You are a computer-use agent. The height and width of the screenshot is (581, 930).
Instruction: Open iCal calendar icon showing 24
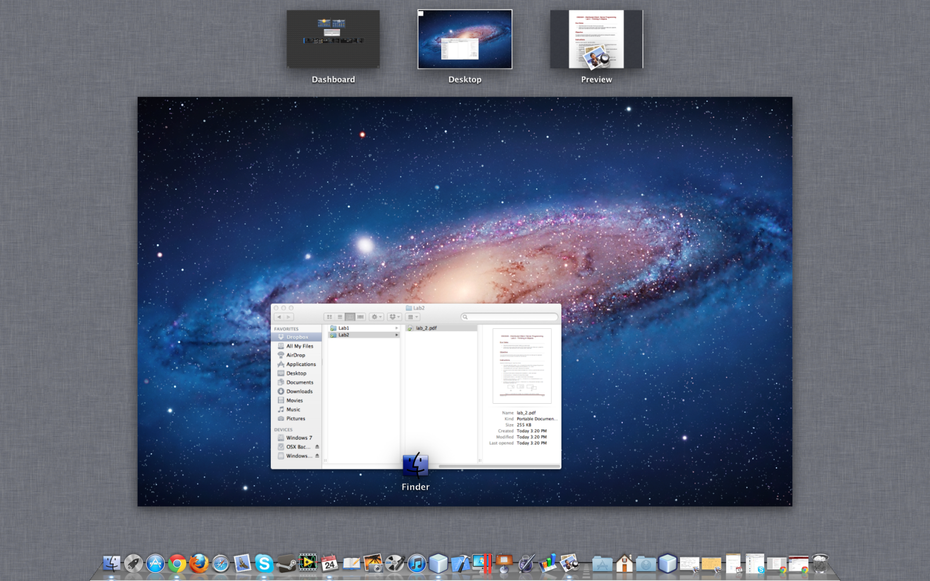click(x=330, y=563)
